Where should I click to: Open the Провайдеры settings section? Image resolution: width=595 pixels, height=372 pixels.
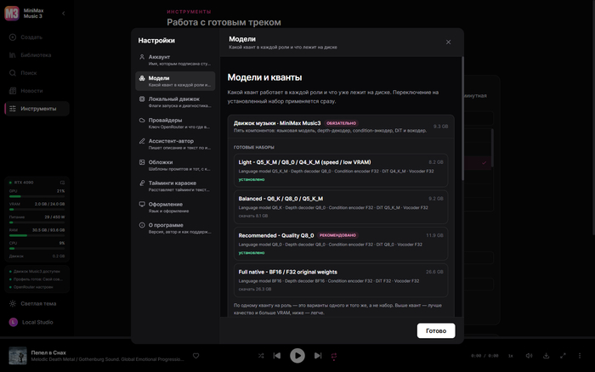point(175,123)
